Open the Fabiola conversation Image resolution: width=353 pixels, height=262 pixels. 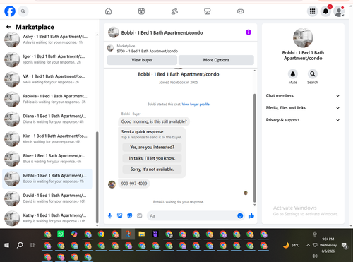[x=48, y=99]
